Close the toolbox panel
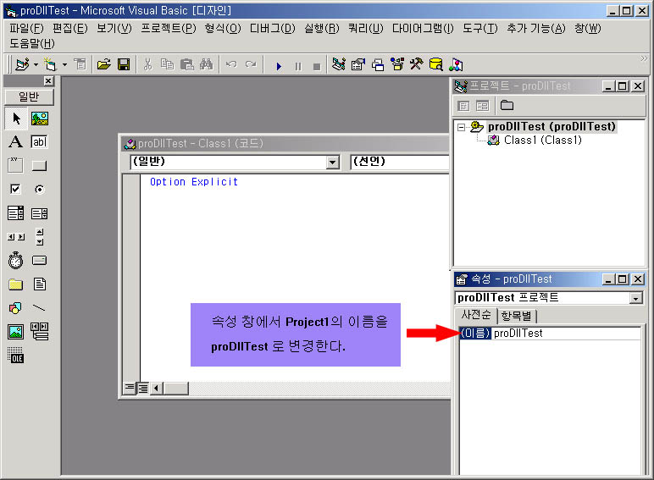Viewport: 654px width, 480px height. (49, 80)
